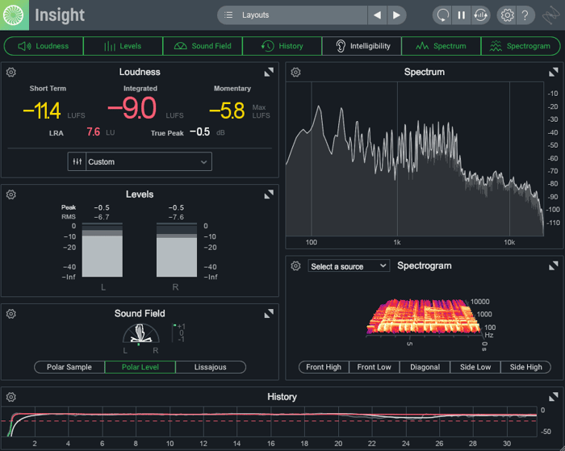Select Polar Level view mode
The image size is (565, 451).
[x=140, y=367]
